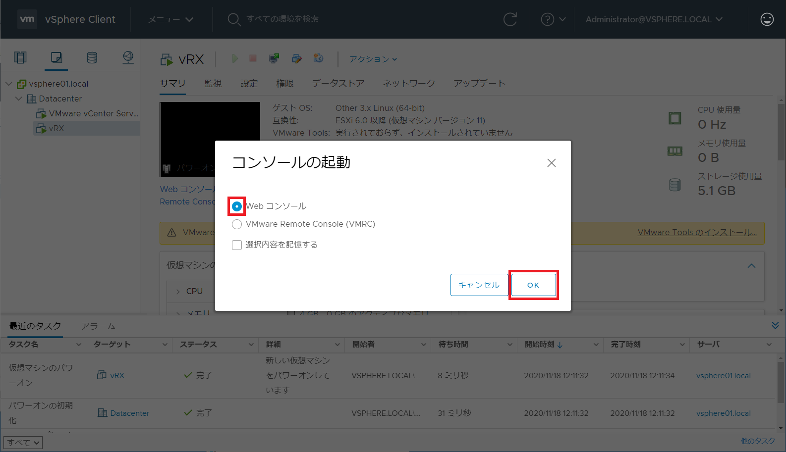Switch to the データストア tab

click(x=338, y=83)
